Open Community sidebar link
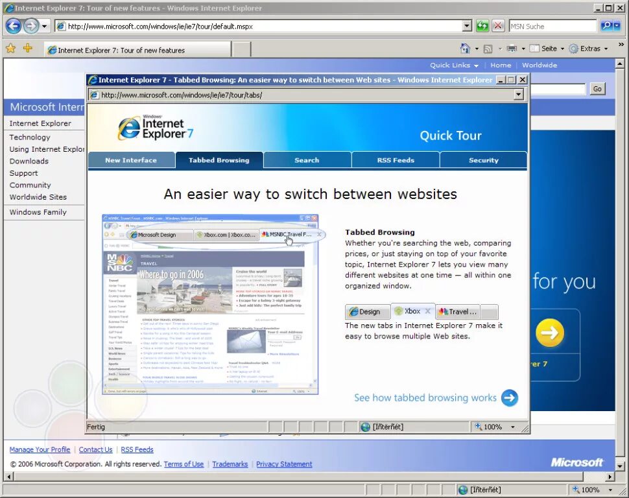The image size is (629, 498). (30, 185)
